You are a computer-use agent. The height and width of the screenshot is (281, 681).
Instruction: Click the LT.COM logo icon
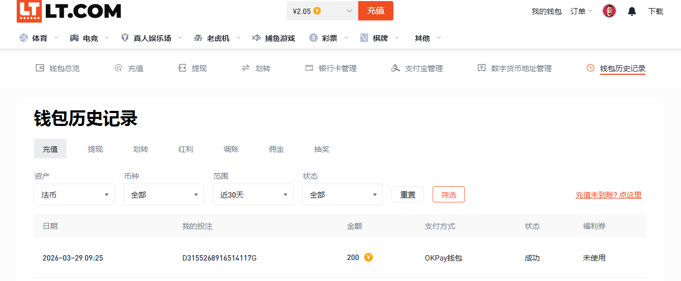tap(29, 11)
